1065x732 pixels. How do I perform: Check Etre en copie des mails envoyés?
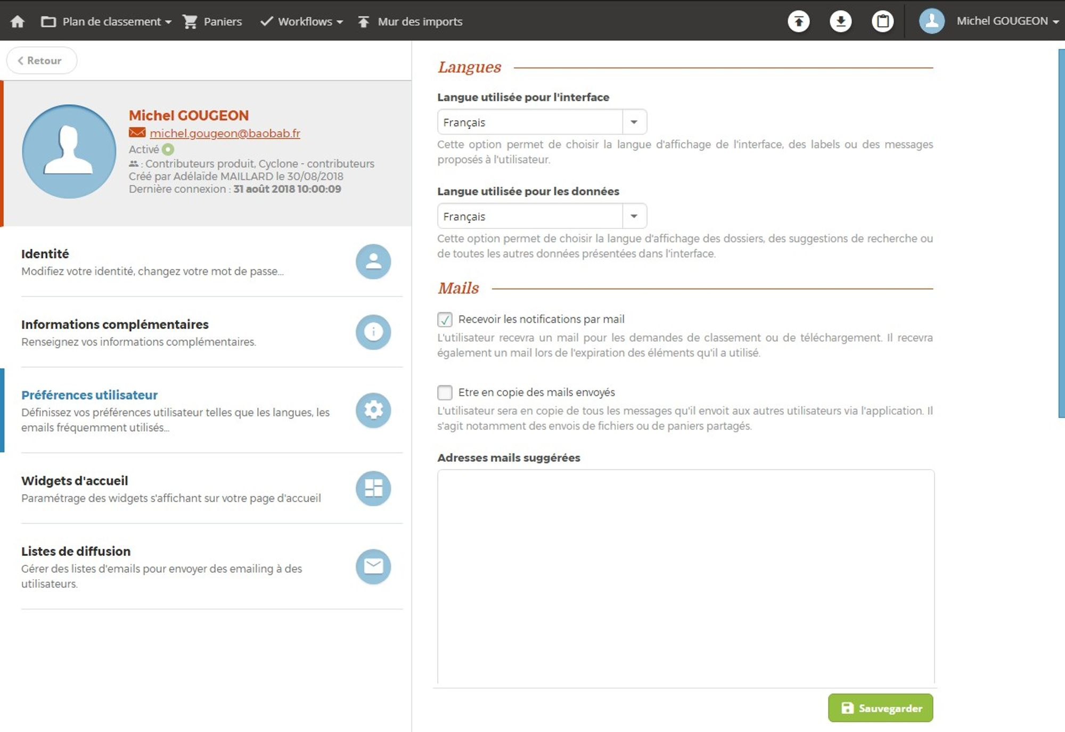pos(445,392)
